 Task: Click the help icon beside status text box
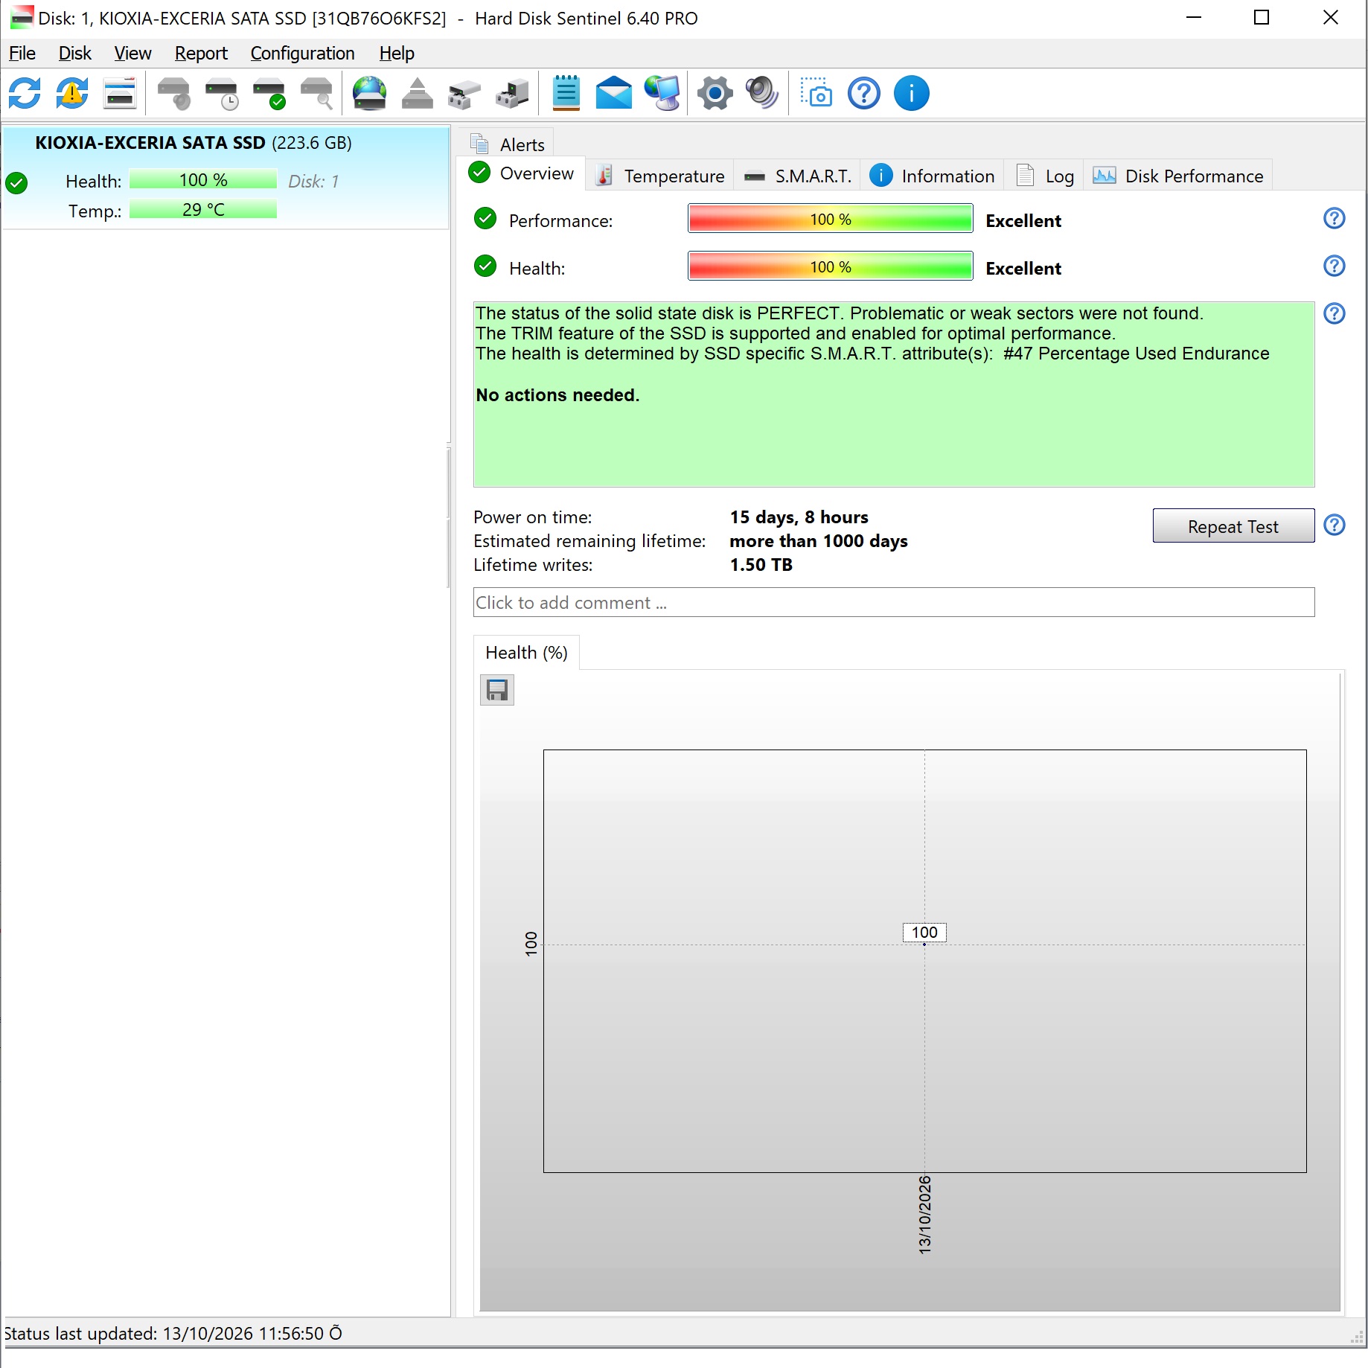point(1335,314)
